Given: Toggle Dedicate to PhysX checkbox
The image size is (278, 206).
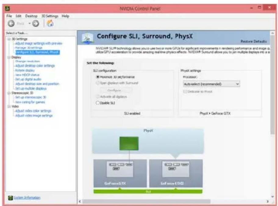Looking at the screenshot, I should pyautogui.click(x=185, y=91).
